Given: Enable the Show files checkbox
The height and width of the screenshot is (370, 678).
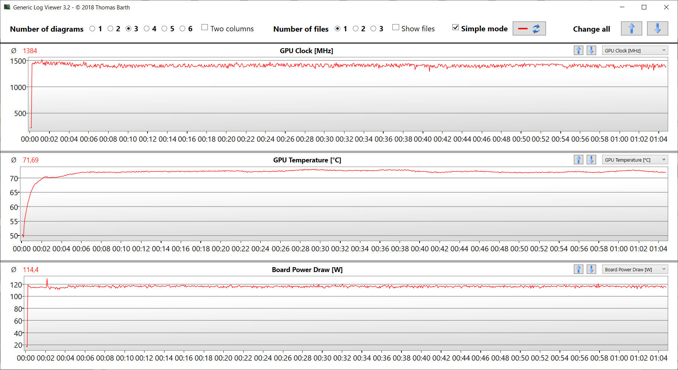Looking at the screenshot, I should click(396, 28).
